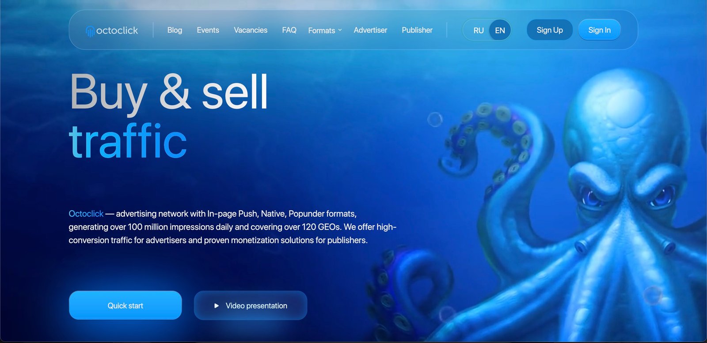
Task: Select the EN language option
Action: pyautogui.click(x=500, y=30)
